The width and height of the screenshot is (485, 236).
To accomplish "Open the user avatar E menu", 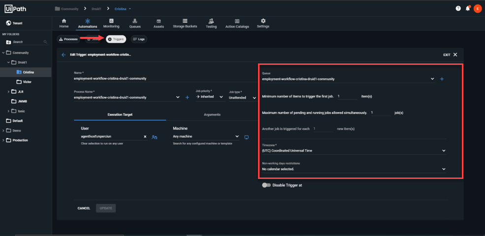I will [x=478, y=9].
